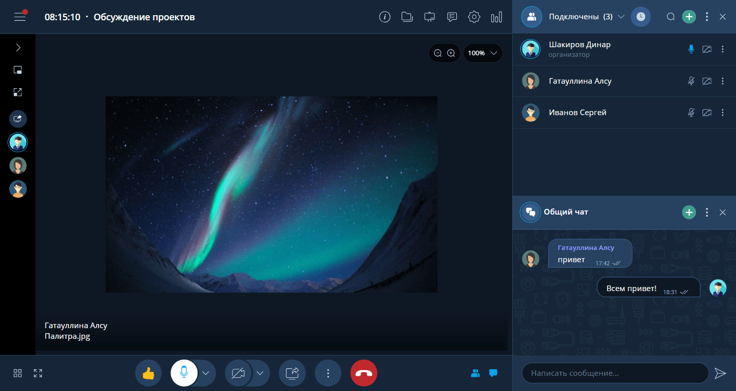Expand the microphone options dropdown arrow

click(x=206, y=373)
